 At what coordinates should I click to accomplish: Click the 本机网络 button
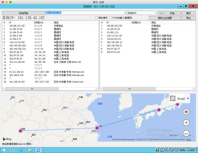[23, 13]
